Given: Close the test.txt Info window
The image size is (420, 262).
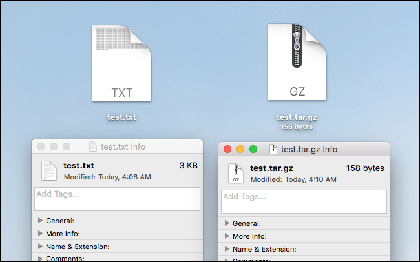Looking at the screenshot, I should pos(41,146).
